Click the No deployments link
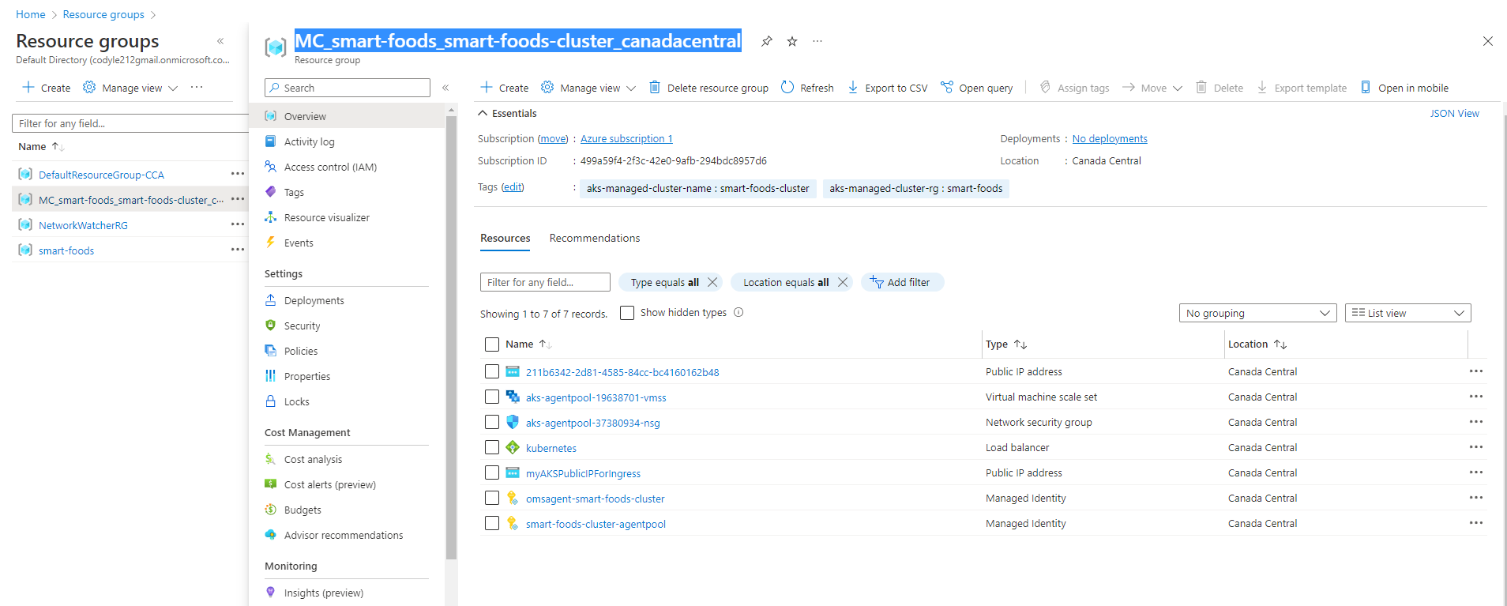1507x606 pixels. [x=1110, y=139]
